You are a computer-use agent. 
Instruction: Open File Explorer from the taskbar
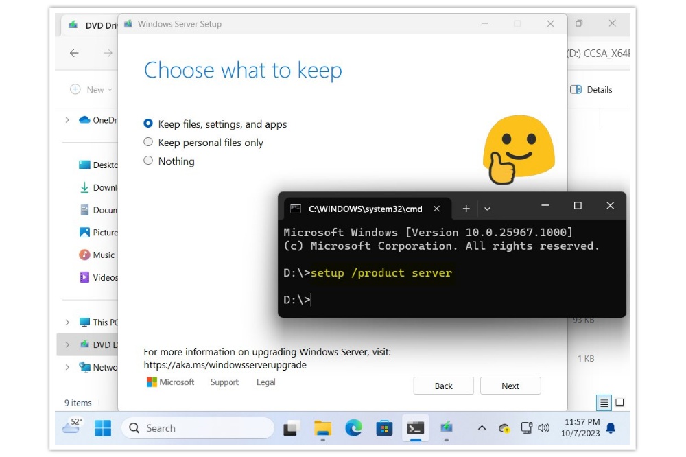(x=322, y=428)
